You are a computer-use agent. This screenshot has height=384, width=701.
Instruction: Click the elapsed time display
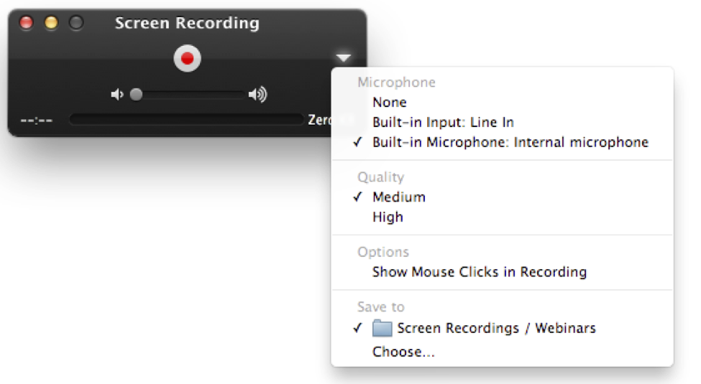tap(37, 120)
